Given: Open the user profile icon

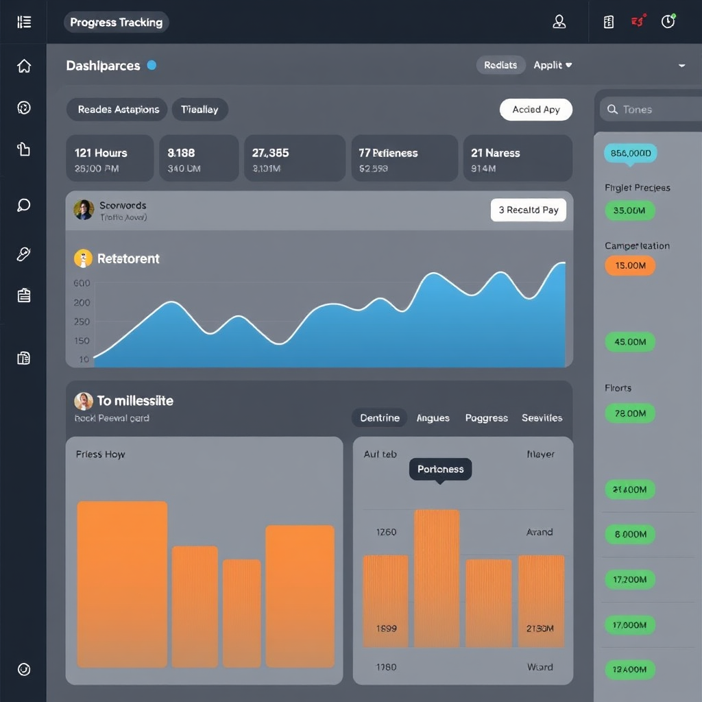Looking at the screenshot, I should click(559, 22).
